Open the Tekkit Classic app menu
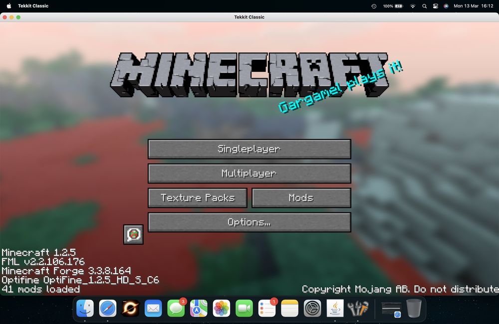 coord(33,5)
